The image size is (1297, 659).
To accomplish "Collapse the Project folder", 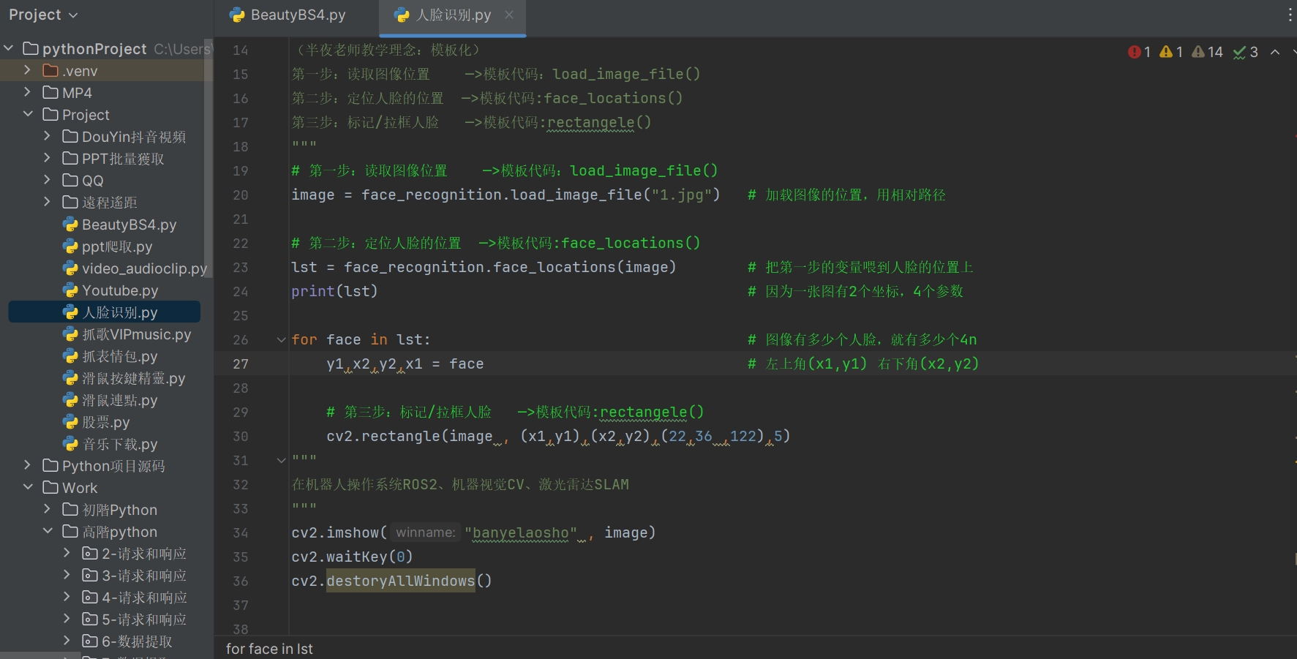I will (x=28, y=114).
